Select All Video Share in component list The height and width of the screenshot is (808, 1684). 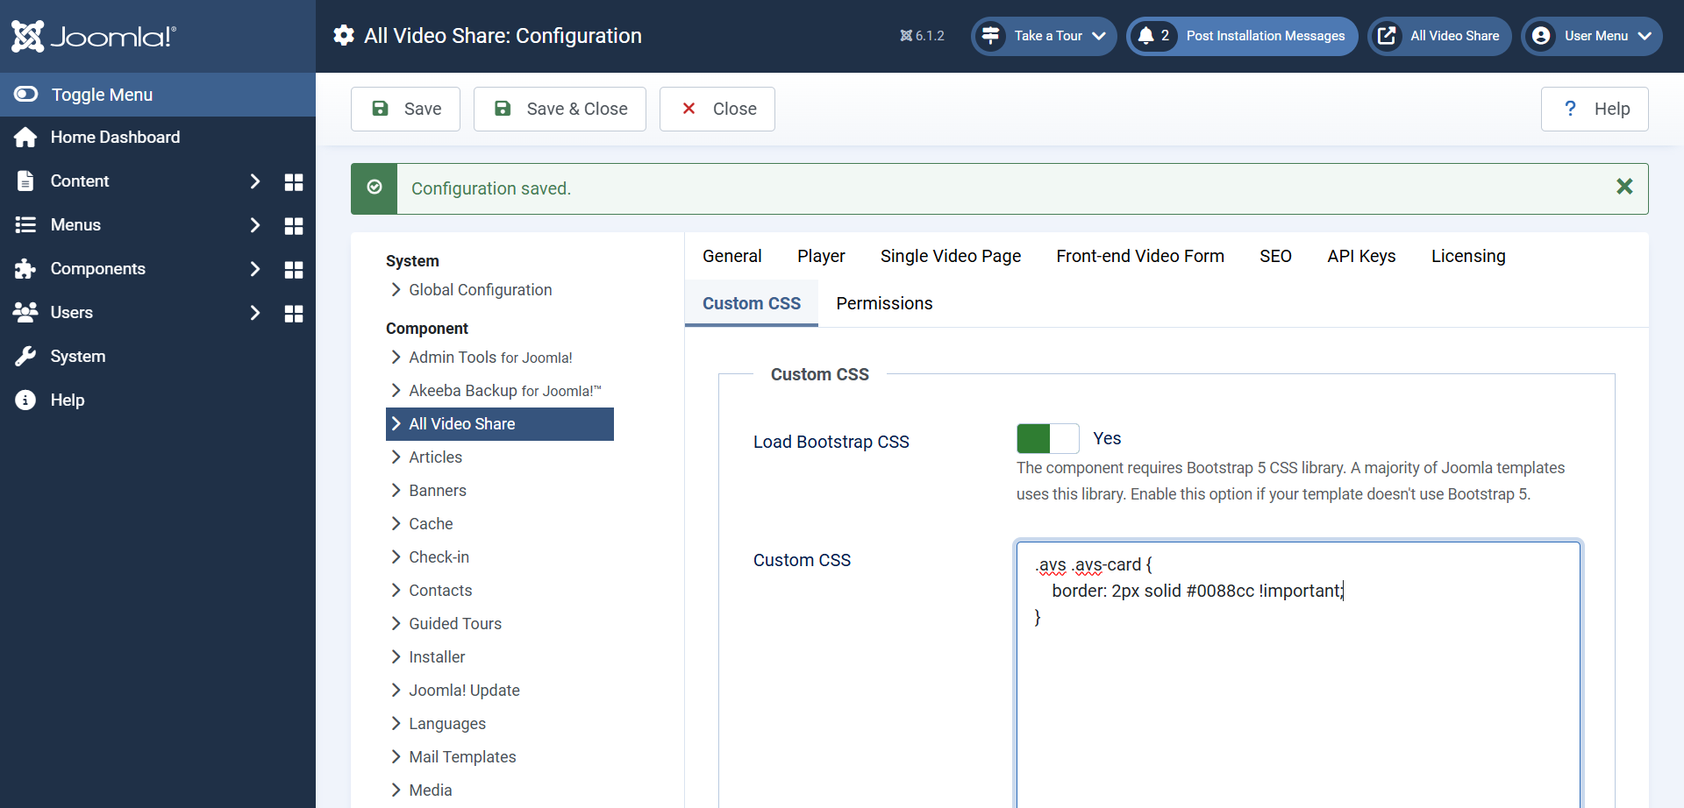(500, 424)
